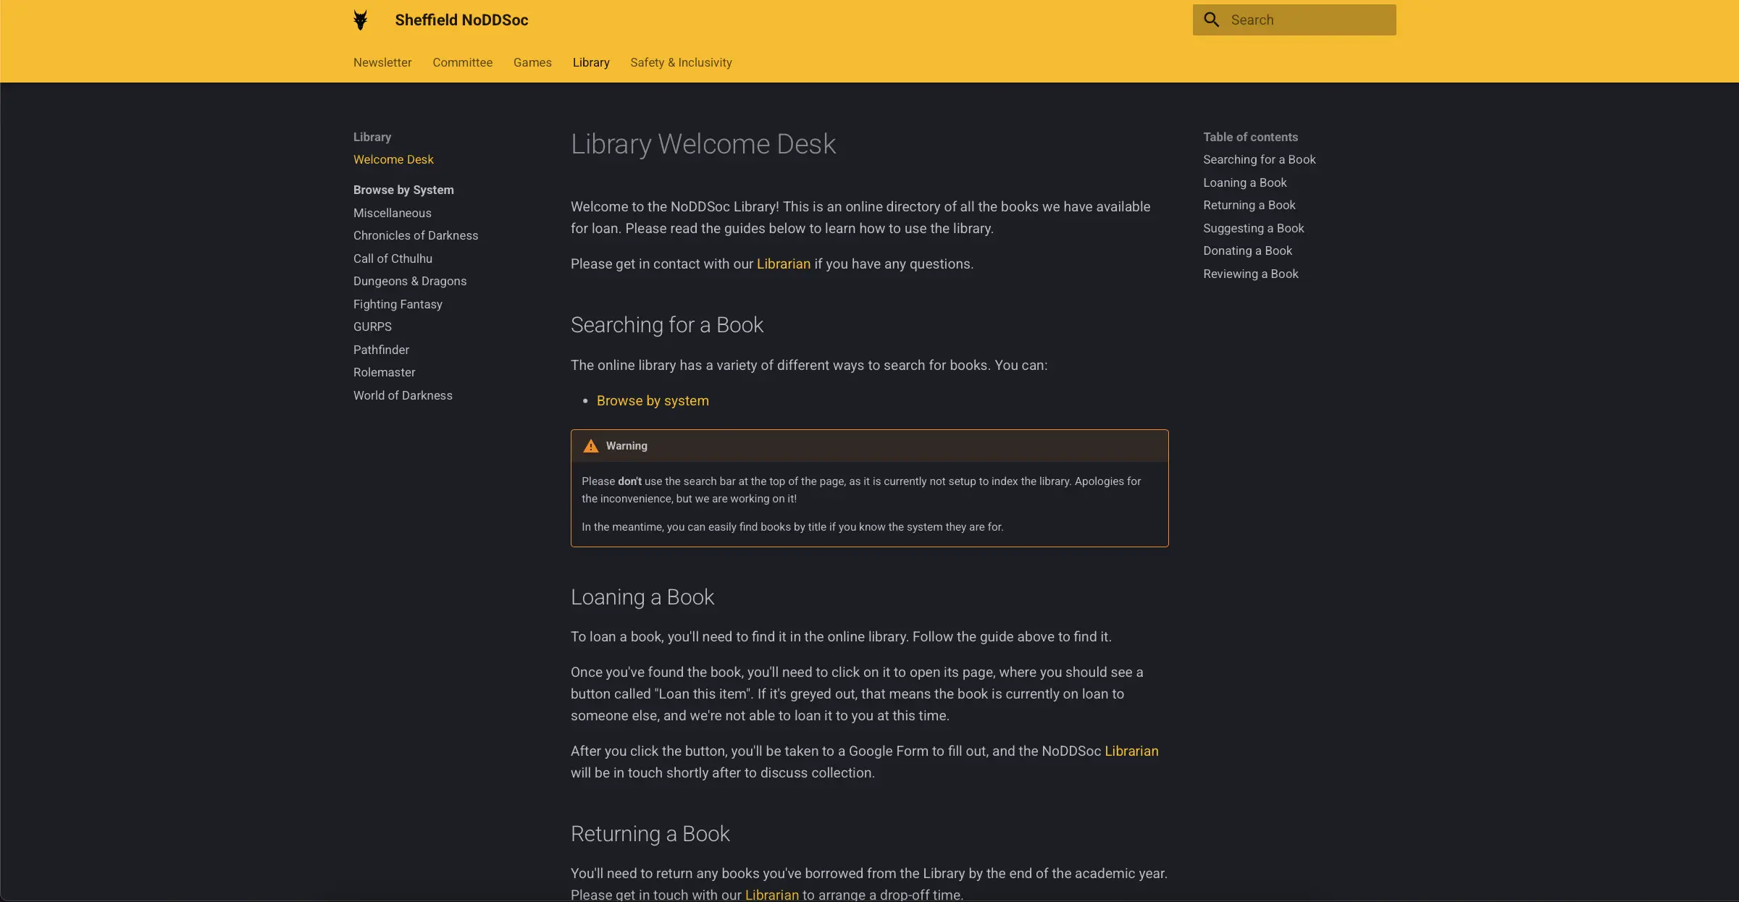Click the magnifying glass search icon
The height and width of the screenshot is (902, 1739).
coord(1212,20)
